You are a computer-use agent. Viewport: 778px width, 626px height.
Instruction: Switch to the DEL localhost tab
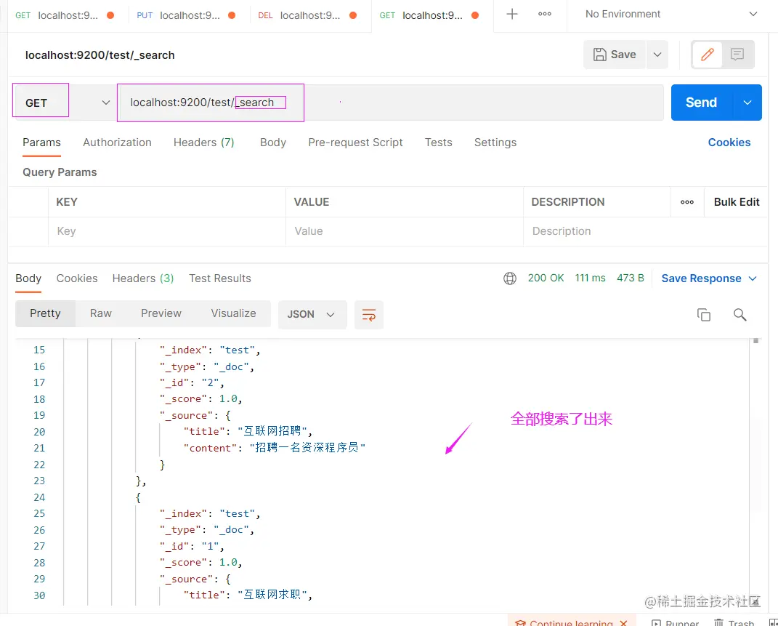(x=307, y=15)
